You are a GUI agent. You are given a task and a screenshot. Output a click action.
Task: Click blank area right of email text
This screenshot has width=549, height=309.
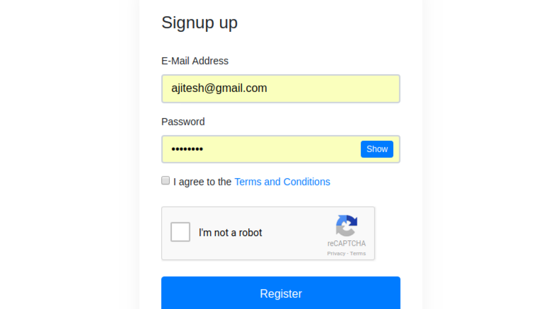pyautogui.click(x=332, y=89)
